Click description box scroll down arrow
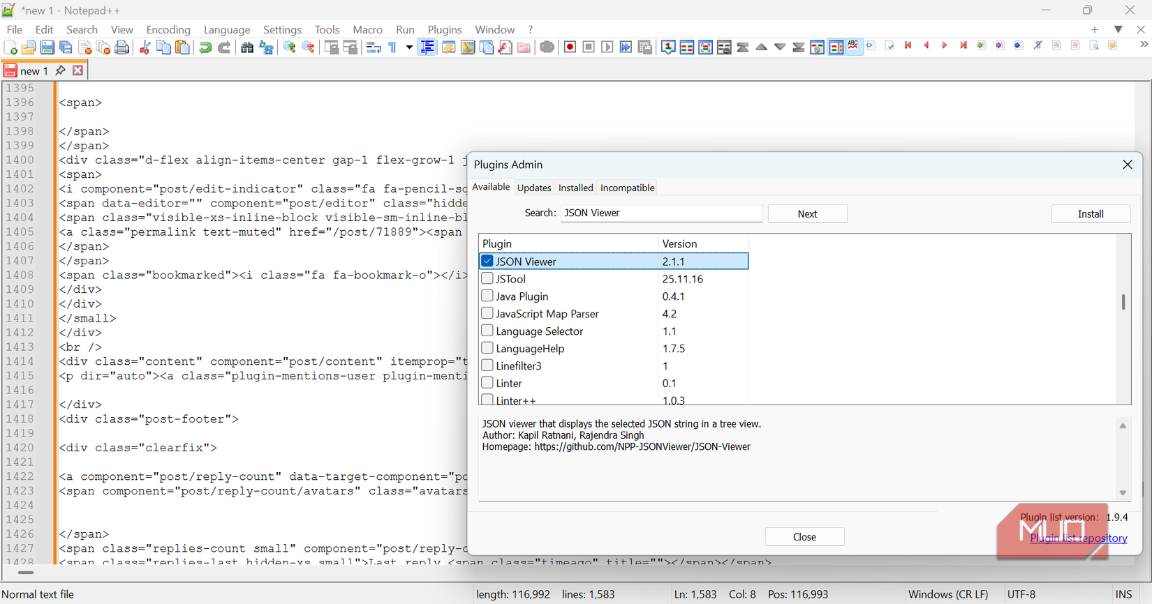 [x=1123, y=493]
